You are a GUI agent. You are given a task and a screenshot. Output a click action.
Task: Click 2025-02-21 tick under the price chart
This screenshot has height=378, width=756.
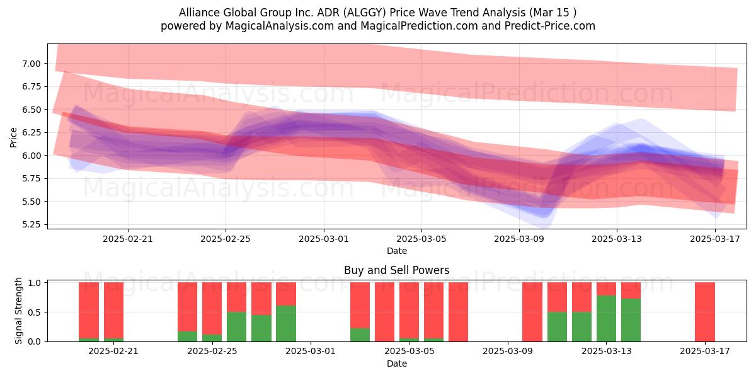128,239
